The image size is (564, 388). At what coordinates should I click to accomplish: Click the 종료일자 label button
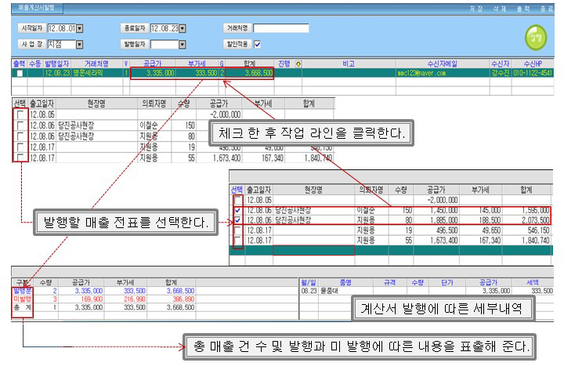(135, 28)
